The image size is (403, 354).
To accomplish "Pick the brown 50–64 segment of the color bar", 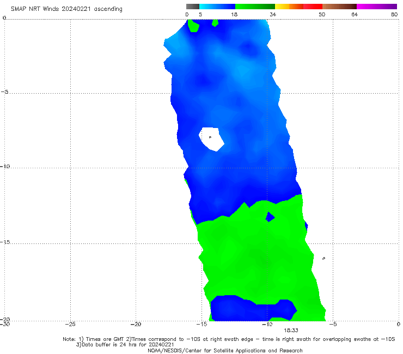I will coord(339,7).
